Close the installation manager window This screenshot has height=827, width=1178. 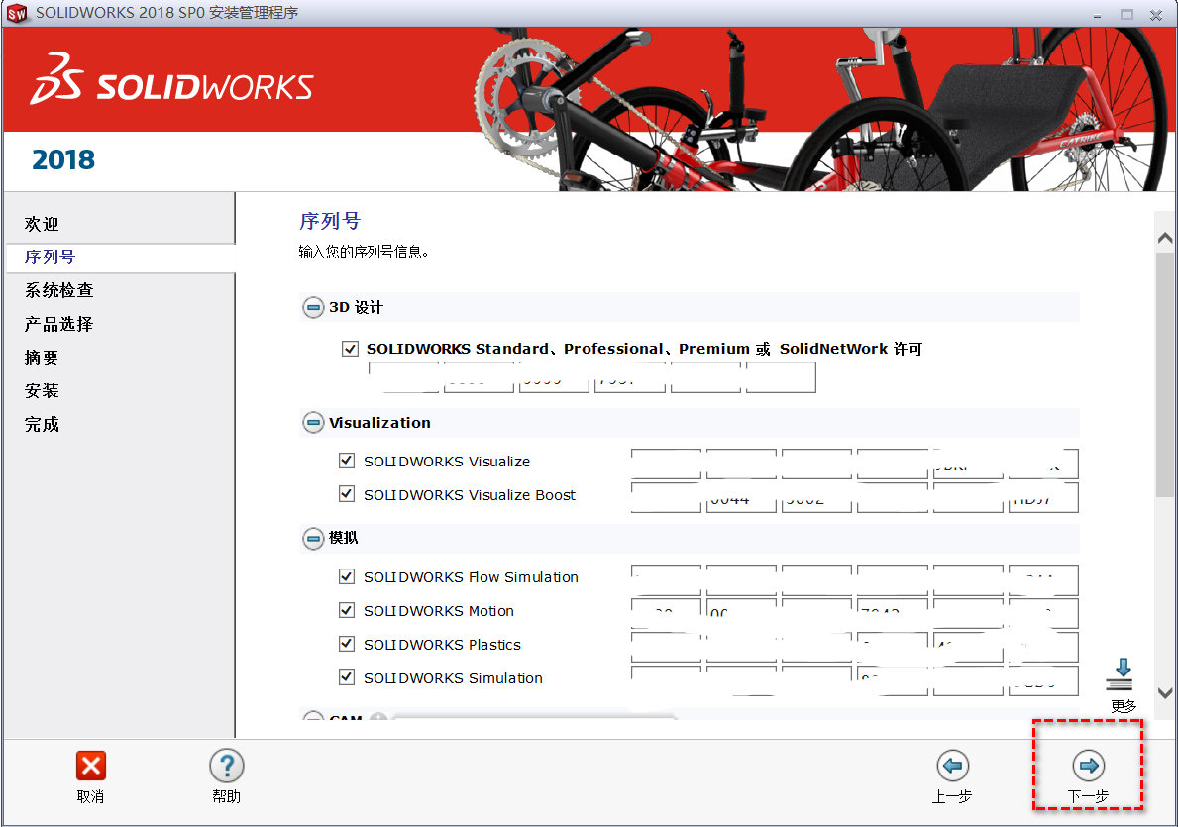pos(1155,14)
